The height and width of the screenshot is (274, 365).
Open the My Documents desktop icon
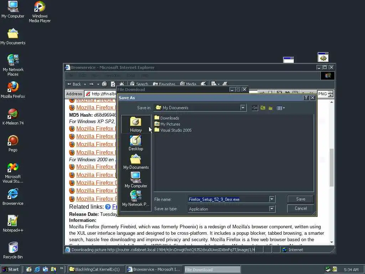[x=13, y=37]
